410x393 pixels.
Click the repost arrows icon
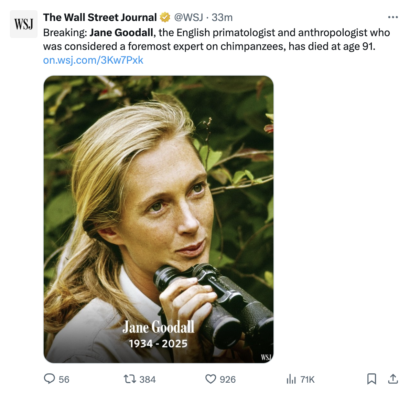coord(130,379)
